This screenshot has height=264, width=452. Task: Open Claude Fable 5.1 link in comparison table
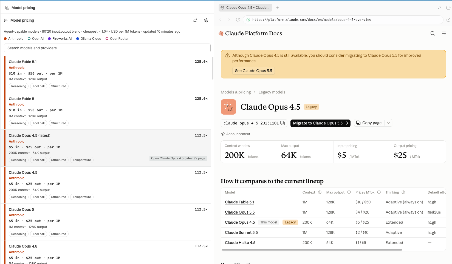pos(239,202)
